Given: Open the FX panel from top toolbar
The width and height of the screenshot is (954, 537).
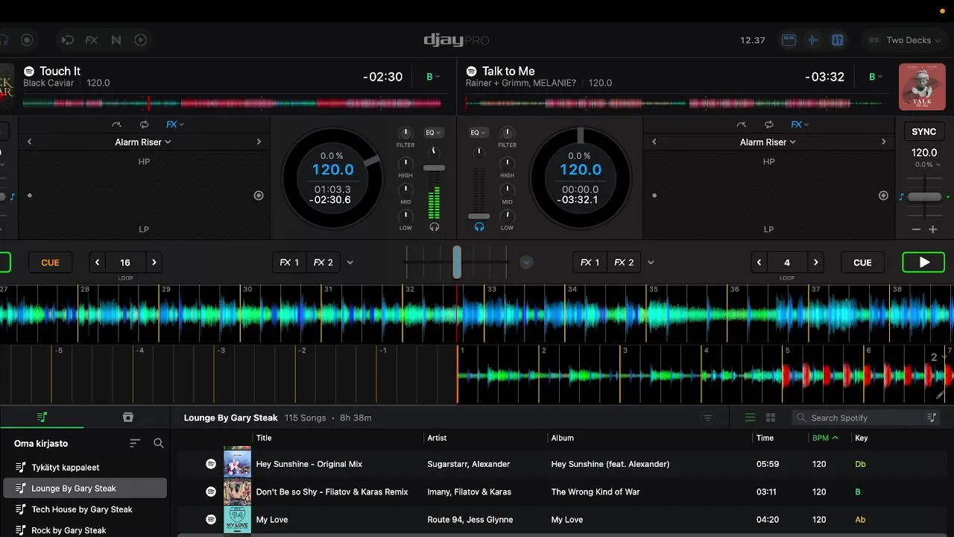Looking at the screenshot, I should (x=92, y=40).
